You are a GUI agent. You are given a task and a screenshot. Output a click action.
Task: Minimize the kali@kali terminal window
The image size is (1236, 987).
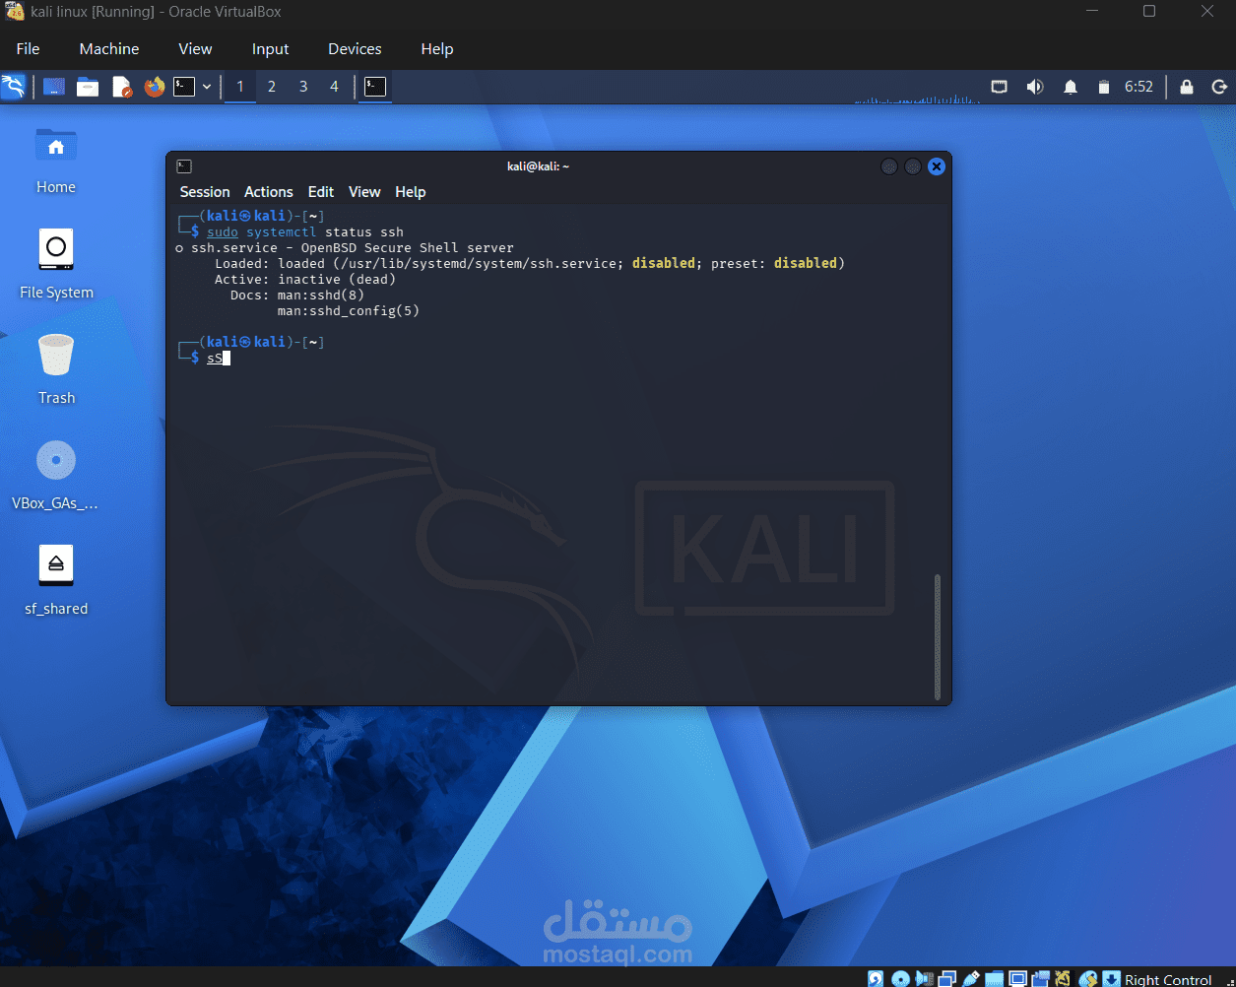[x=889, y=166]
